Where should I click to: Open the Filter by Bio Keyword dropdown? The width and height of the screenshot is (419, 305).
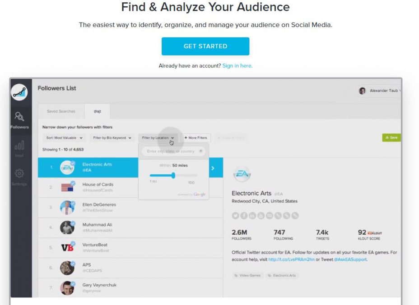click(112, 138)
